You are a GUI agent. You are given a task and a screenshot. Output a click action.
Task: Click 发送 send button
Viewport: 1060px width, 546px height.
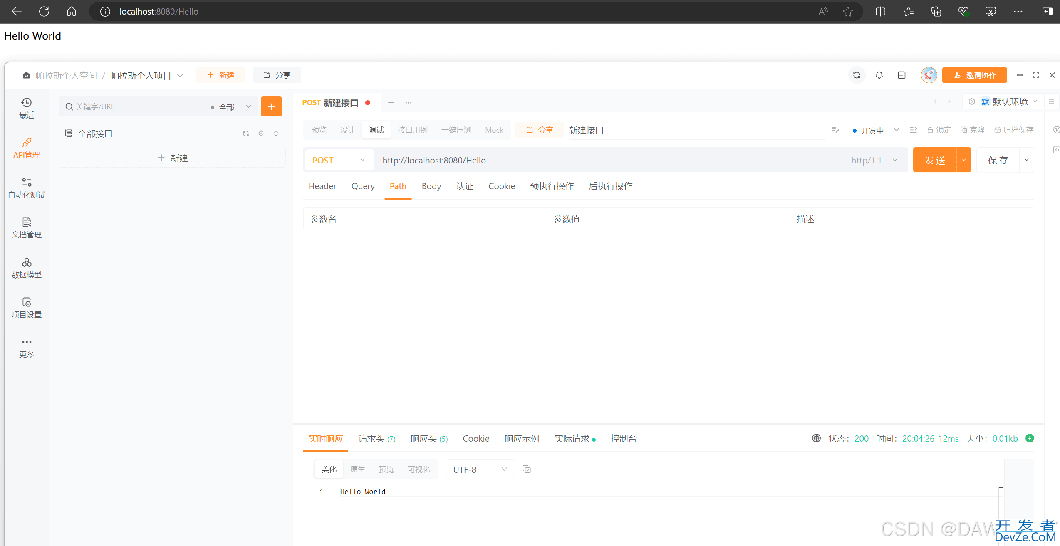pyautogui.click(x=935, y=160)
